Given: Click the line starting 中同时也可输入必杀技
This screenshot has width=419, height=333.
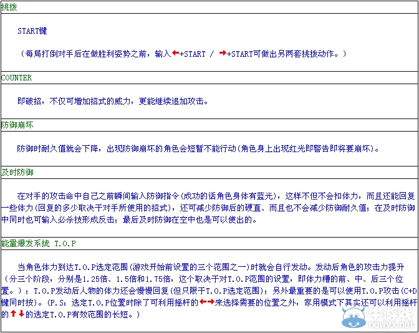Looking at the screenshot, I should click(129, 220).
